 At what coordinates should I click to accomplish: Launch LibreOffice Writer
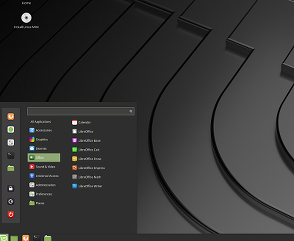click(x=90, y=186)
